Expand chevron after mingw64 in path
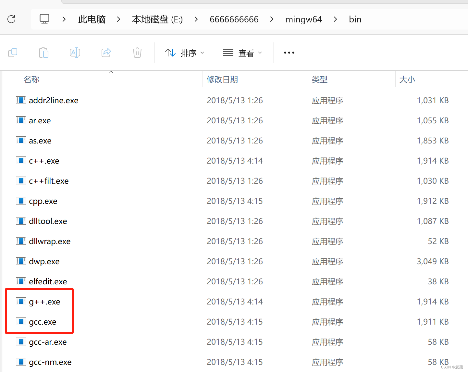The height and width of the screenshot is (372, 468). (x=335, y=19)
